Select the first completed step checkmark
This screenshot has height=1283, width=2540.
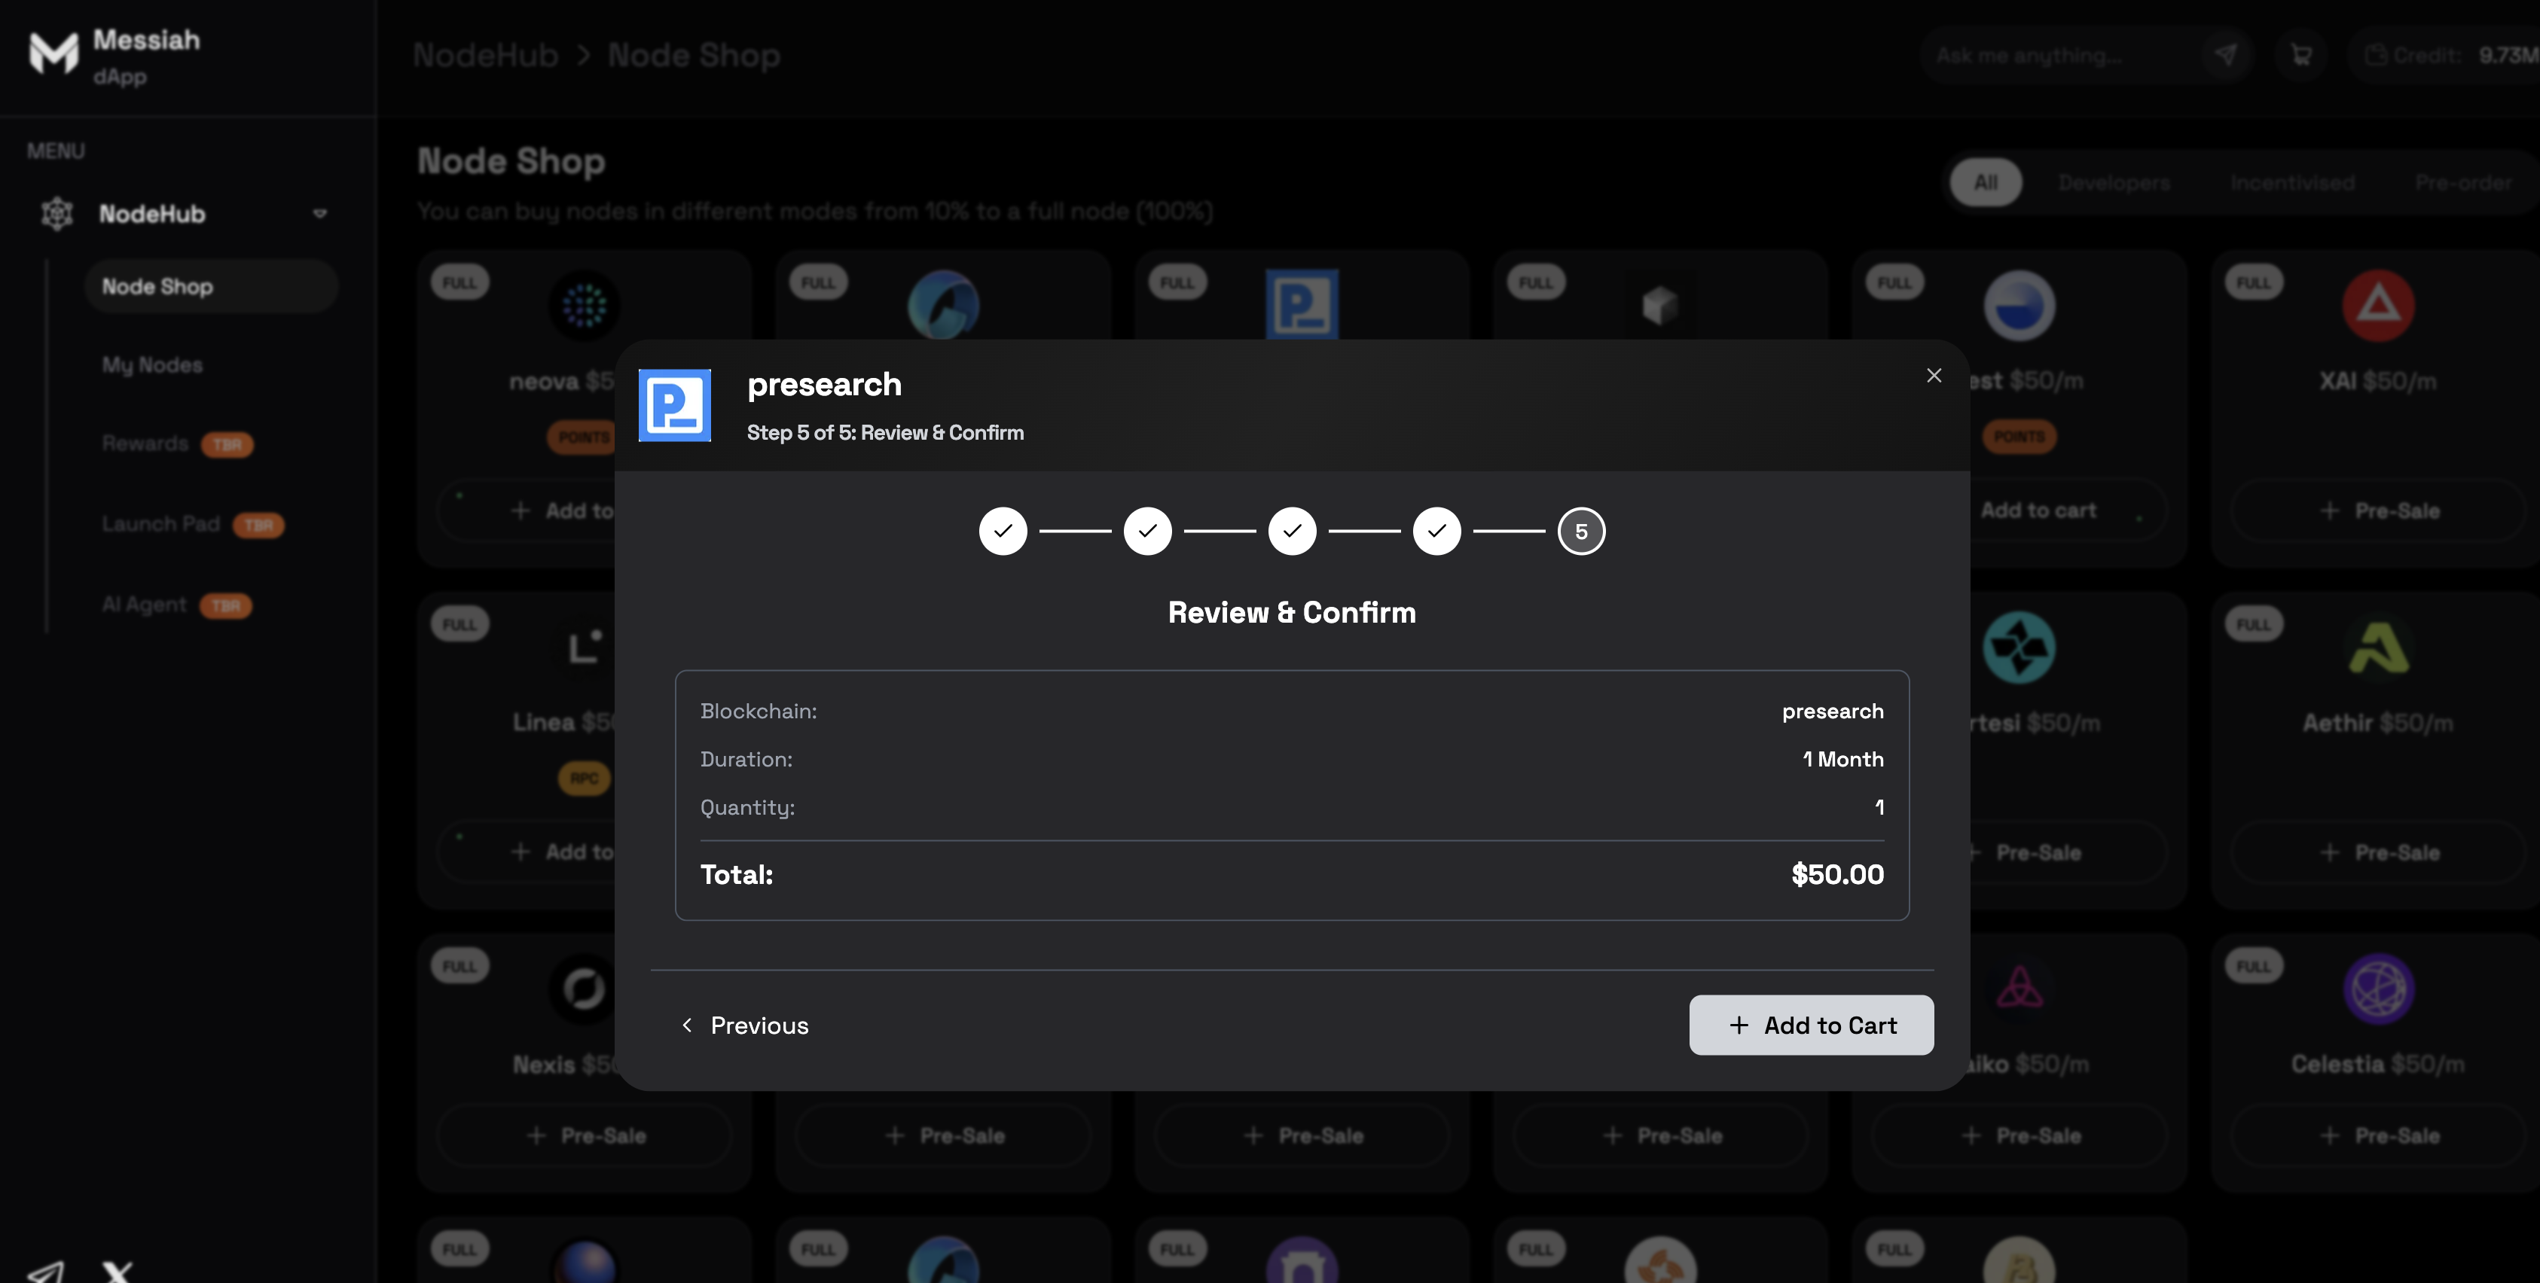coord(1003,531)
